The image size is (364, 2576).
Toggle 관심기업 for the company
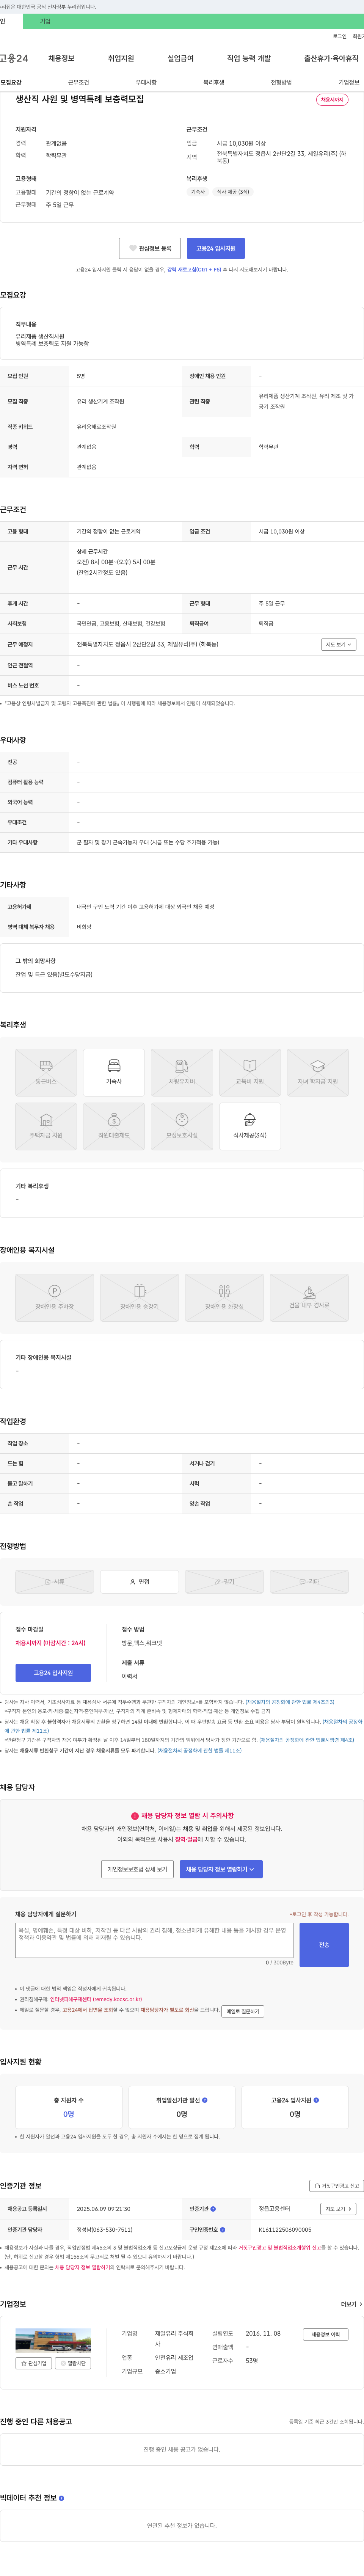pos(34,2363)
